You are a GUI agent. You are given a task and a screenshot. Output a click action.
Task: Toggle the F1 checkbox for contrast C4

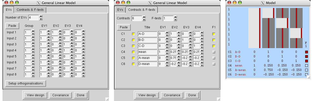tap(214, 52)
